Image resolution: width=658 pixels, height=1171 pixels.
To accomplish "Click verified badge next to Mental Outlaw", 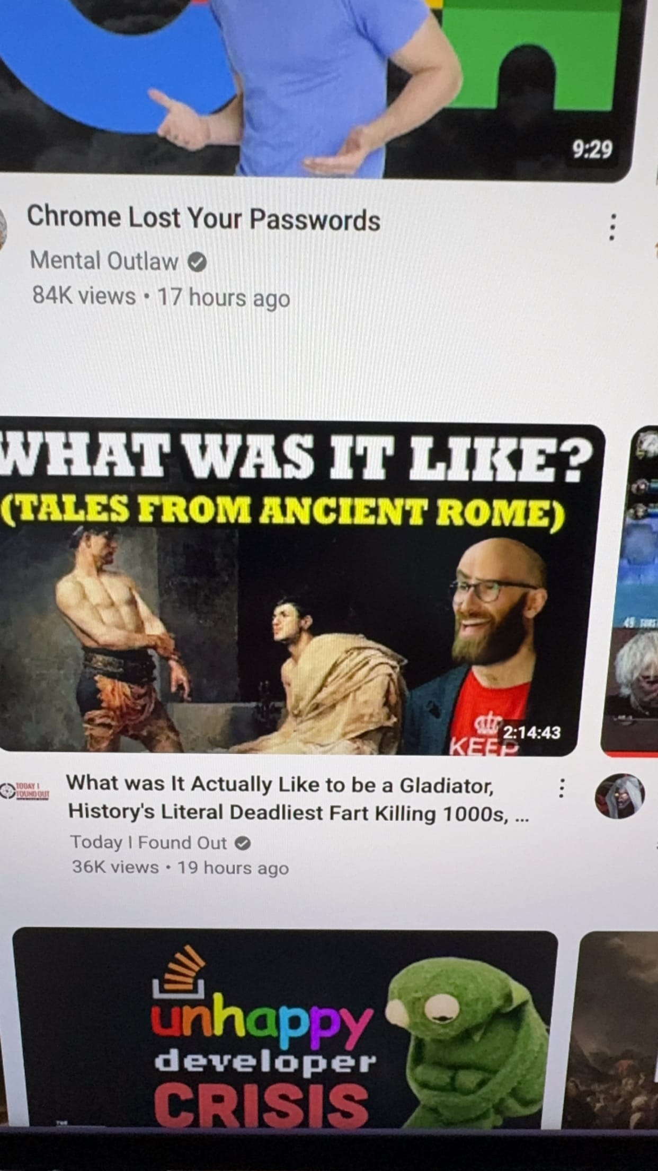I will tap(198, 262).
